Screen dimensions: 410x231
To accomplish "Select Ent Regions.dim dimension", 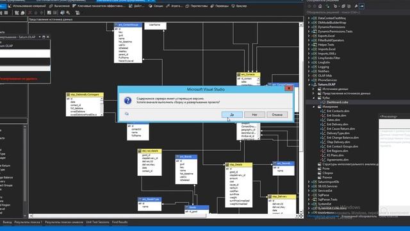I will pos(338,151).
